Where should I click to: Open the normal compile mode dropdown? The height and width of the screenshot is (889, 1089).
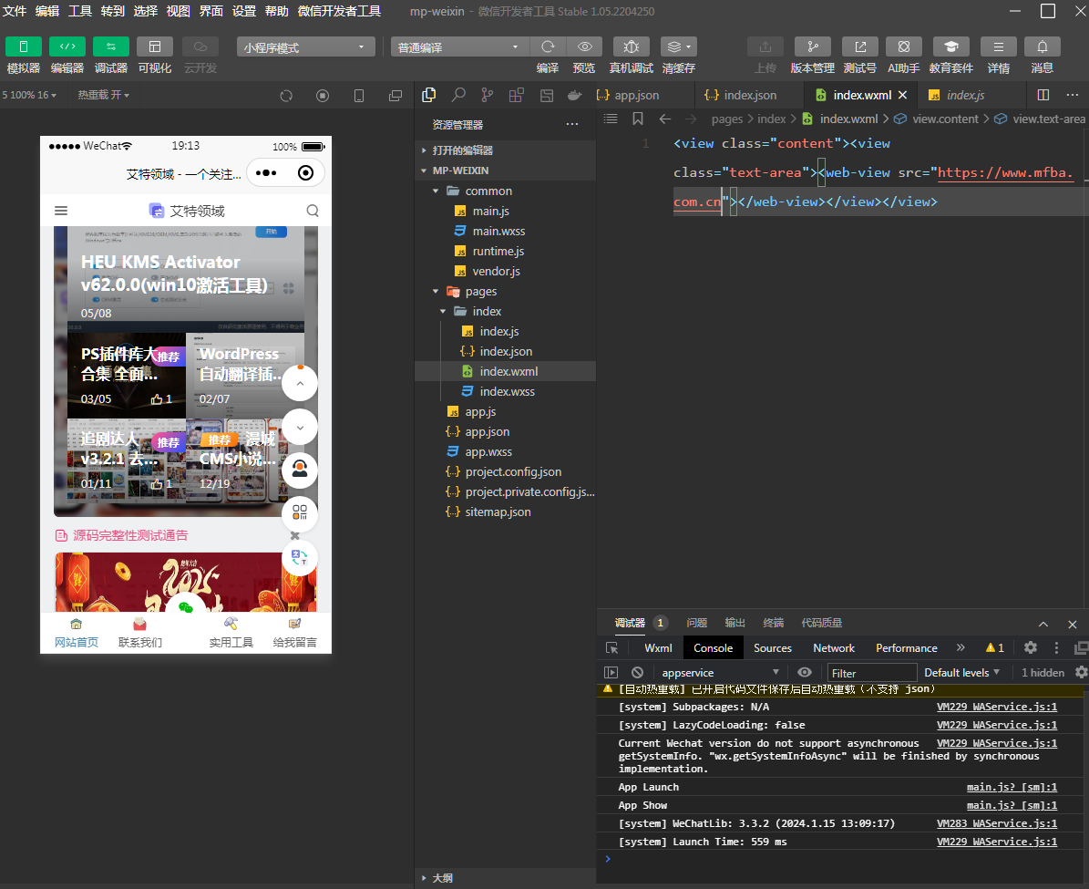pyautogui.click(x=458, y=47)
